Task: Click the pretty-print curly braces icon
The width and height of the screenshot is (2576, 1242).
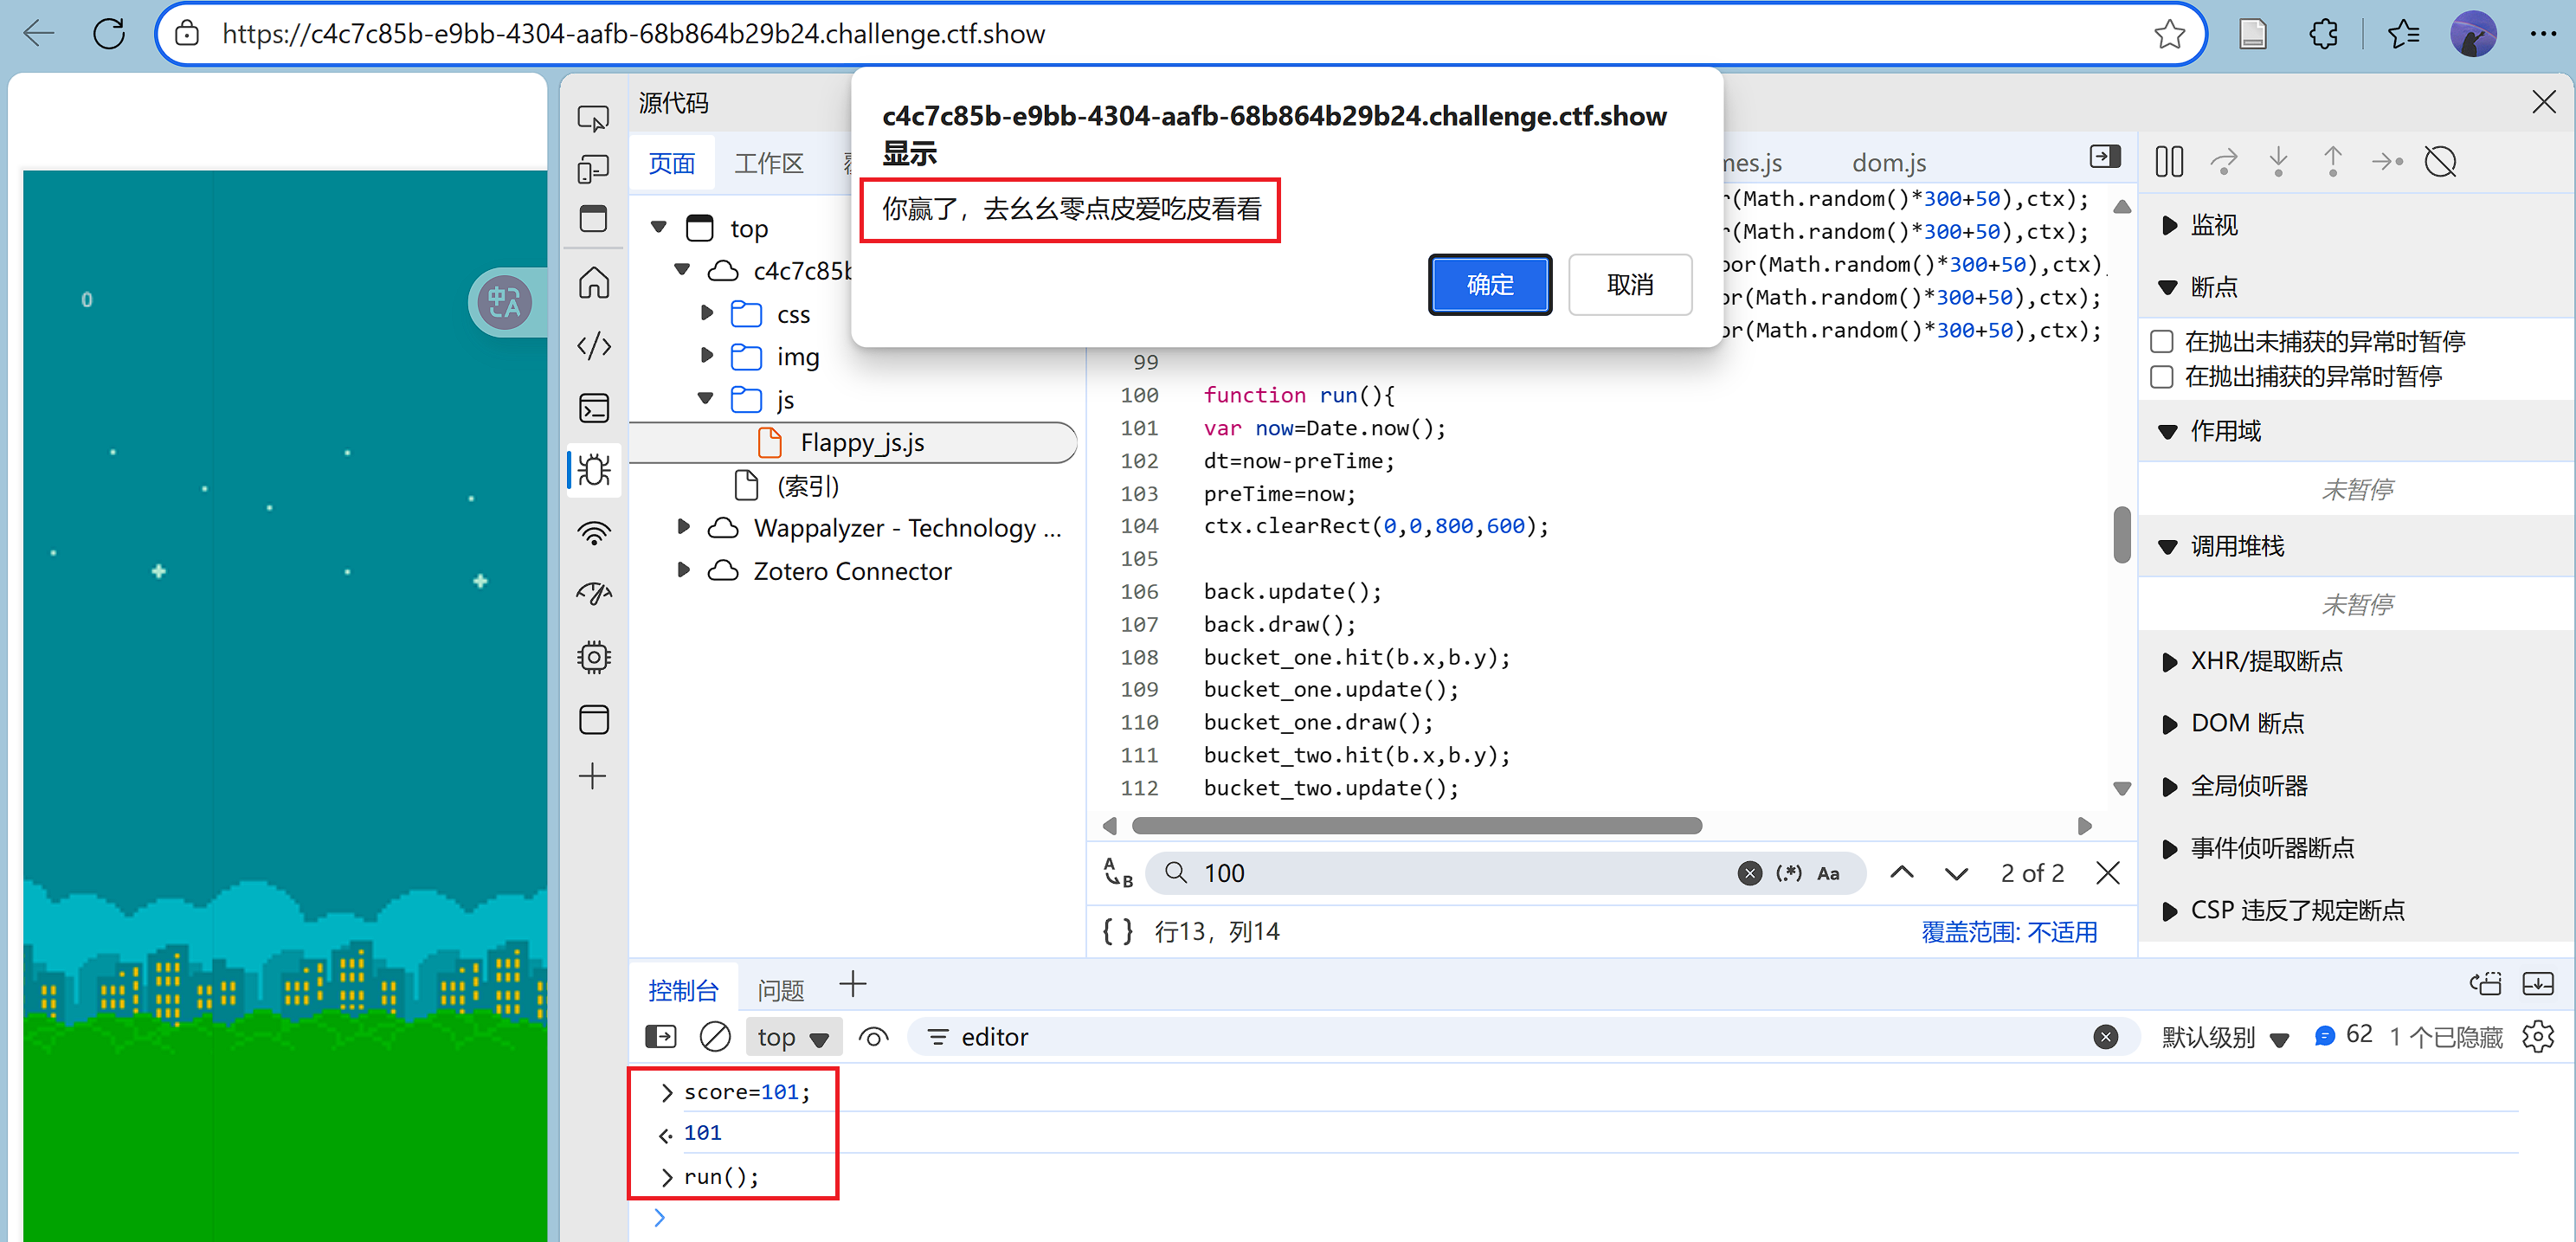Action: 1117,931
